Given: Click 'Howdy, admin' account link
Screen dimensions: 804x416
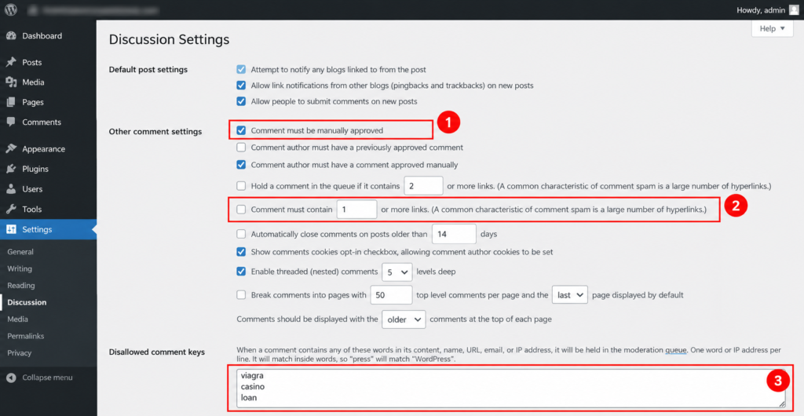Looking at the screenshot, I should (x=768, y=9).
